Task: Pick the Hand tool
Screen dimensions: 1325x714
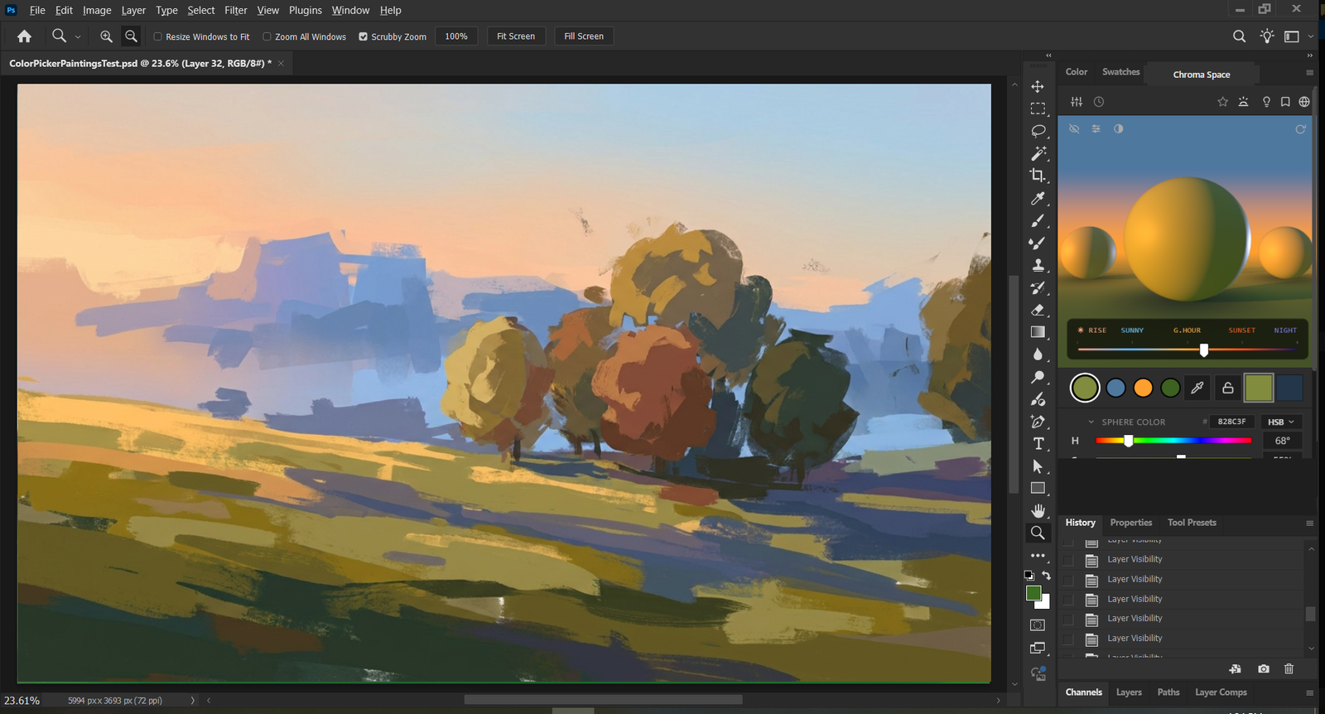Action: pos(1038,511)
